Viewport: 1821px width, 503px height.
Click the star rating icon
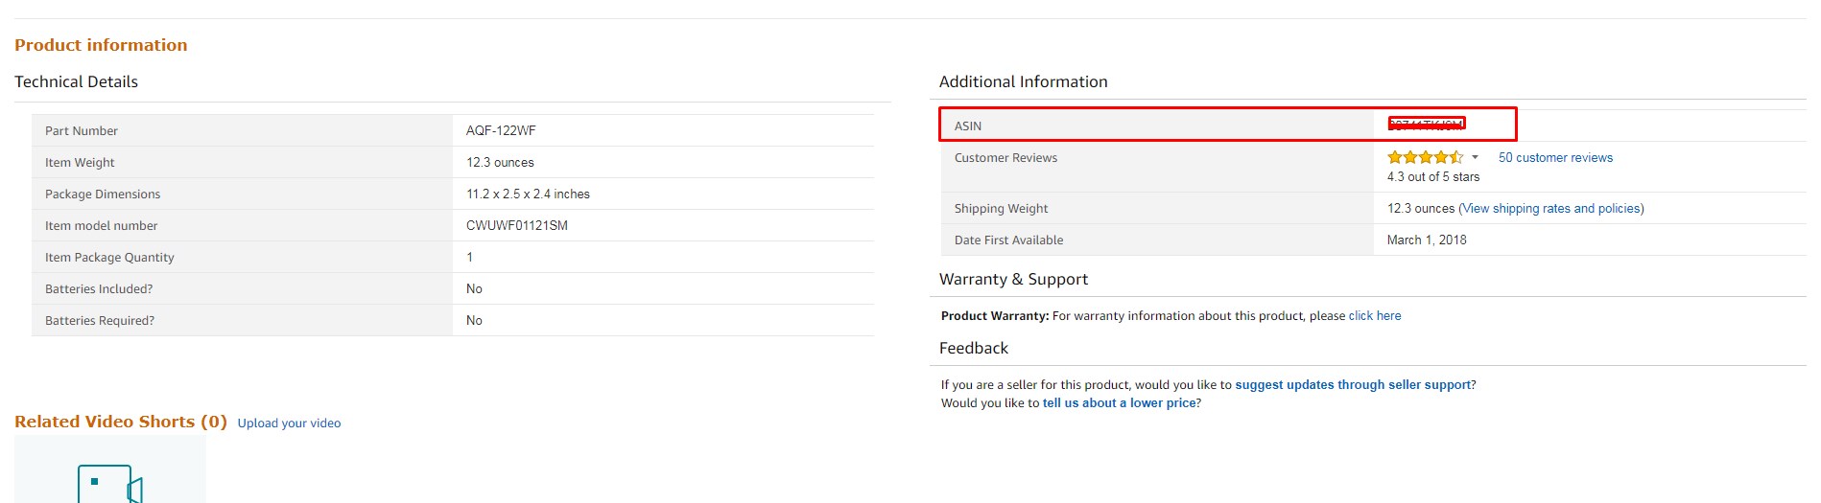point(1425,157)
